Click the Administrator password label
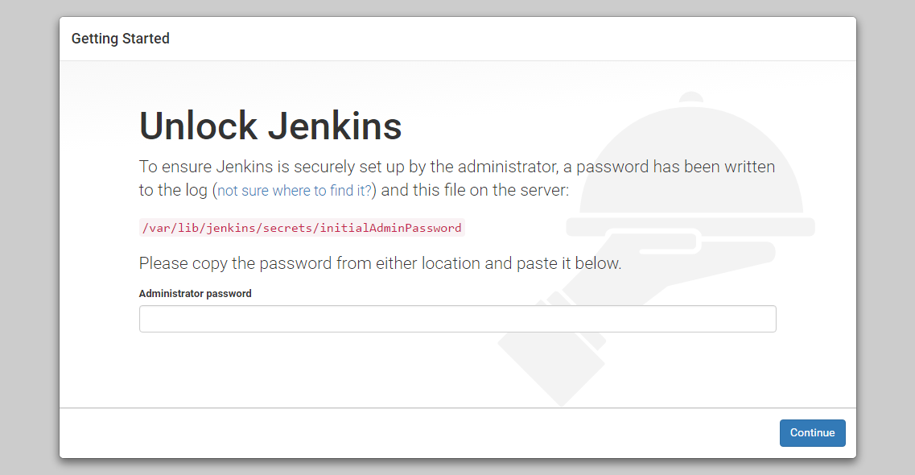Screen dimensions: 915x475 [195, 293]
